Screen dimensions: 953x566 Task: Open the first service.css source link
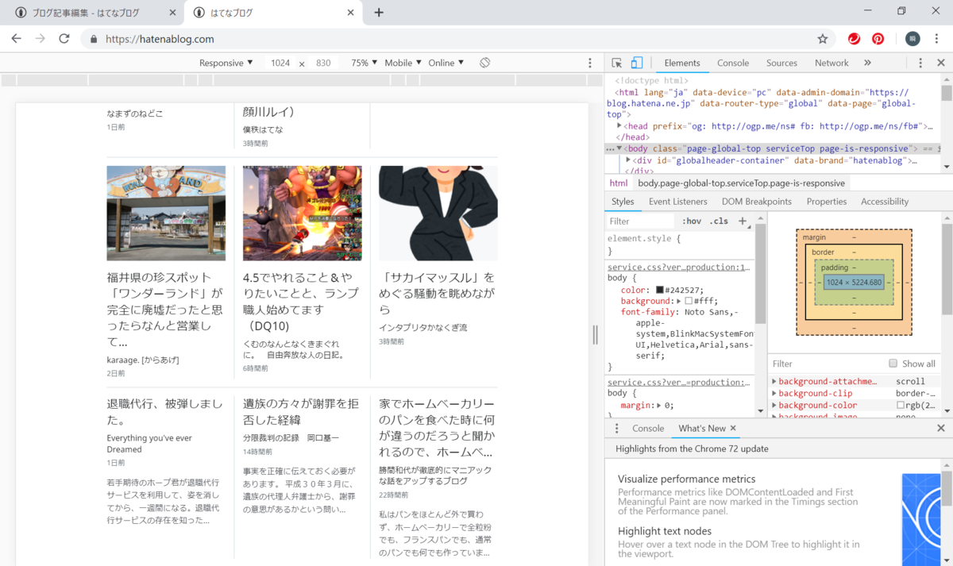click(679, 268)
